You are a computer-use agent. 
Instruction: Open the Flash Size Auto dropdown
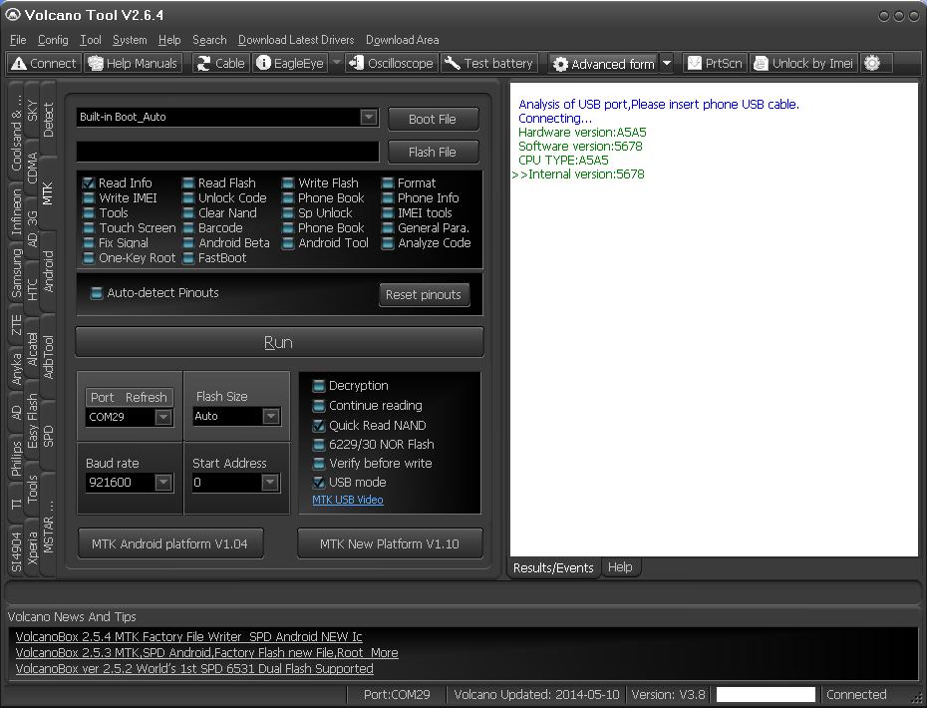click(271, 416)
